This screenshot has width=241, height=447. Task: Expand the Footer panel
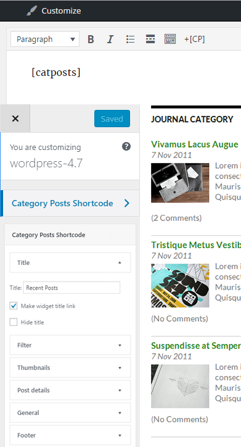click(x=70, y=435)
